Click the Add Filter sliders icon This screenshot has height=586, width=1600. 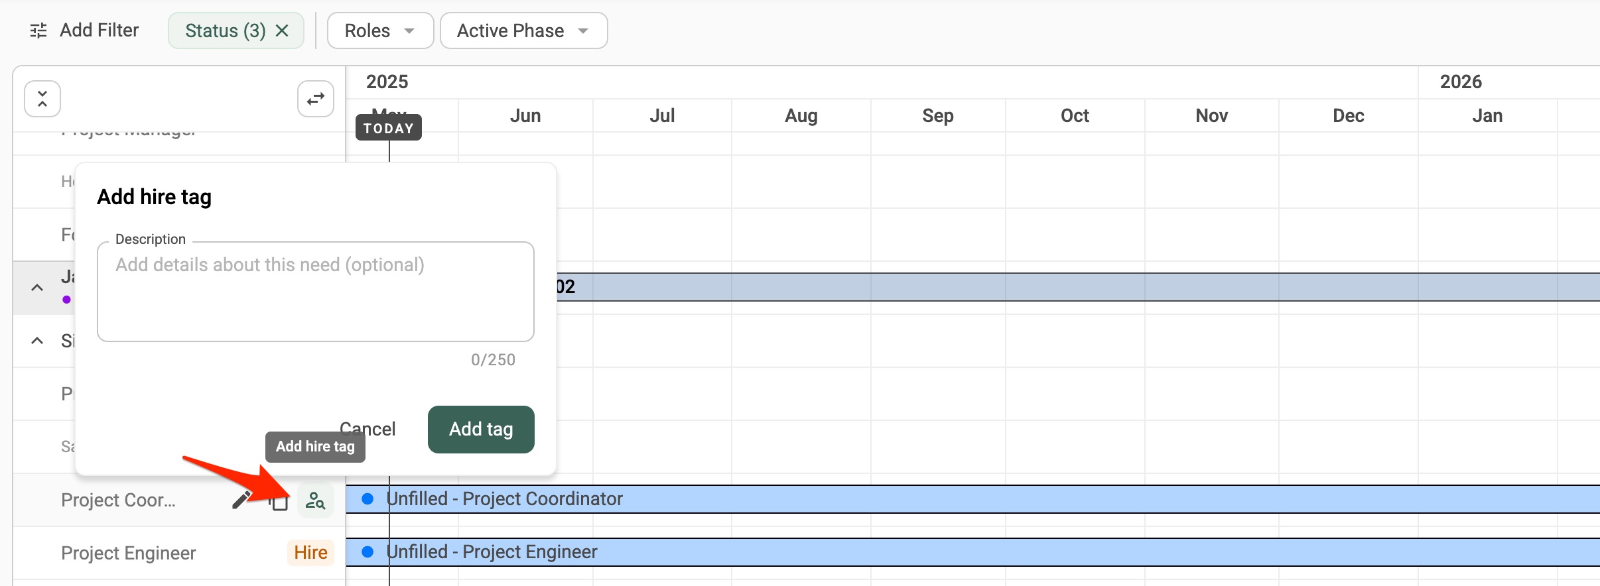point(38,30)
